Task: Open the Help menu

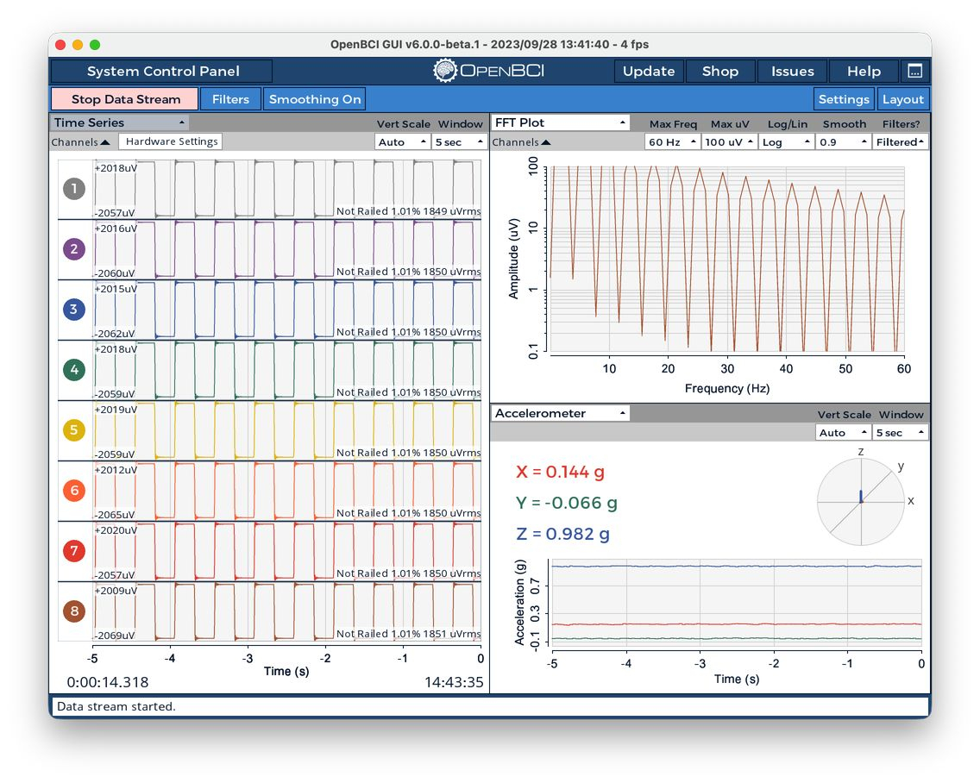Action: [x=864, y=72]
